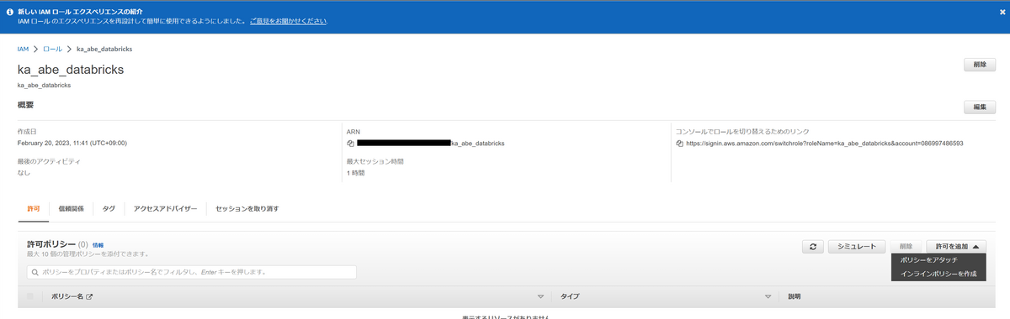This screenshot has width=1010, height=319.
Task: Collapse the 許可を追加 dropdown
Action: [x=955, y=247]
